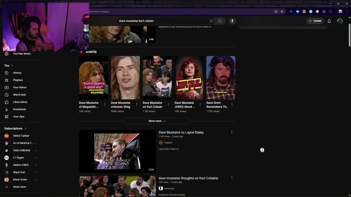Open options for criticizes Sting Short
Screen dimensions: 351x197
[x=137, y=104]
